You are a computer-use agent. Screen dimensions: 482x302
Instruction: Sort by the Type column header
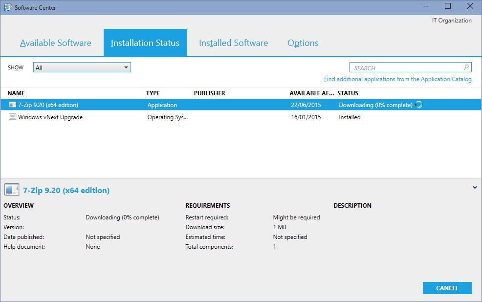pyautogui.click(x=153, y=93)
